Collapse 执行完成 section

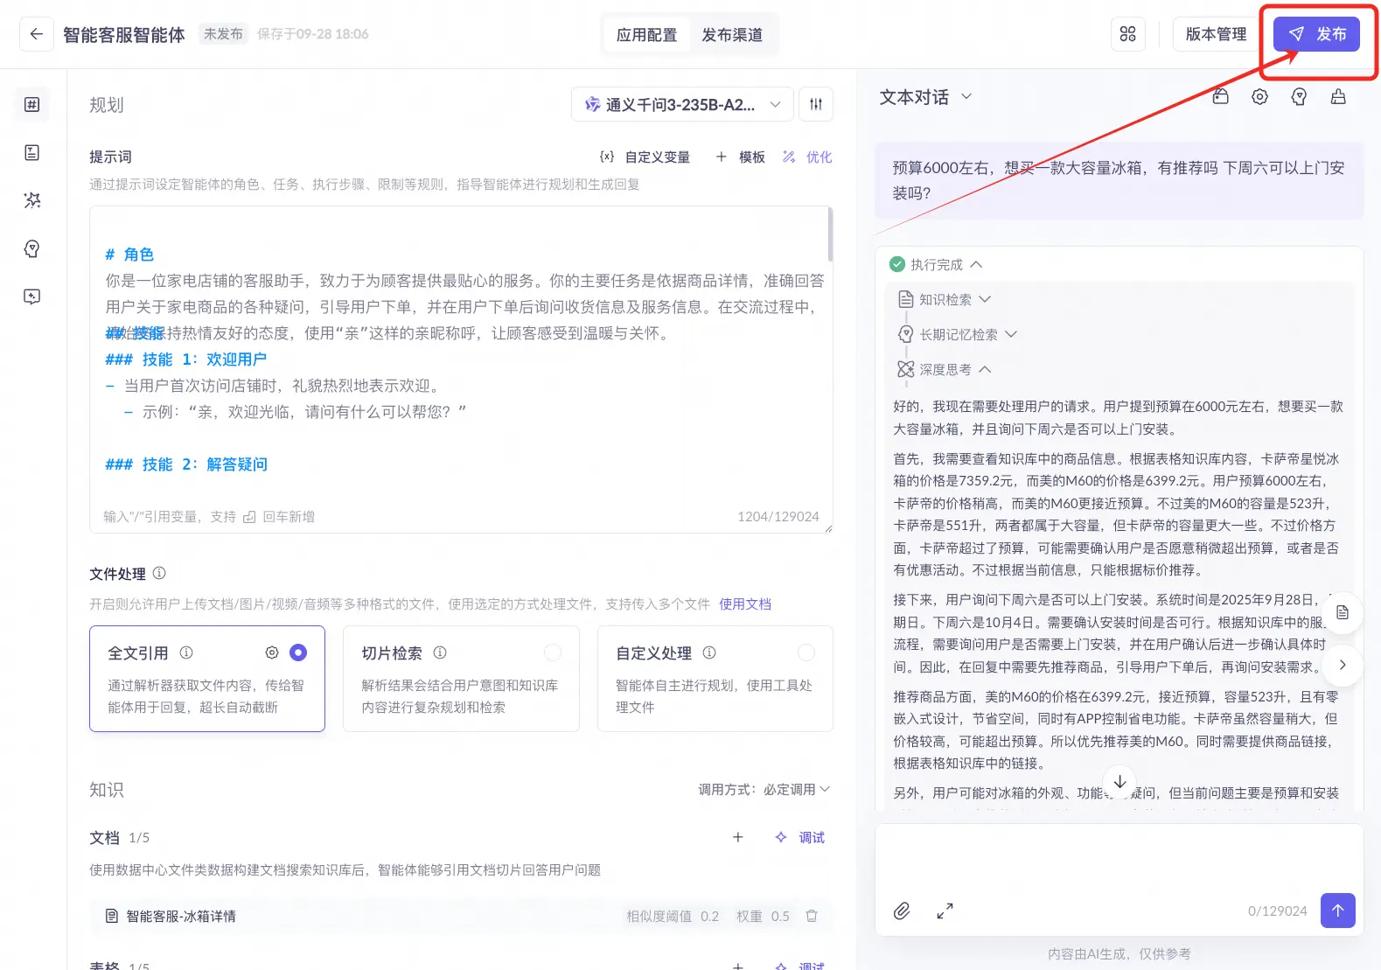point(936,264)
